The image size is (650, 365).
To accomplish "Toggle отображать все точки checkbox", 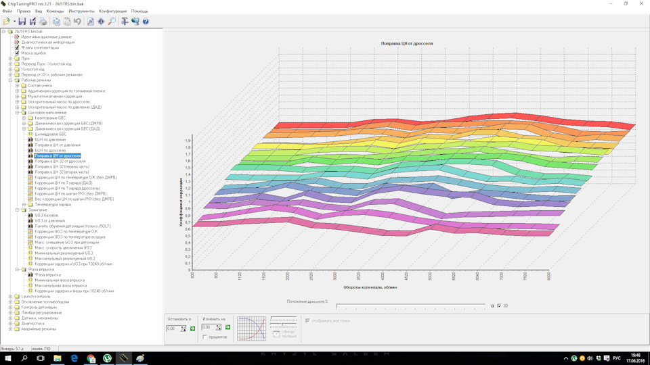I will coord(307,320).
